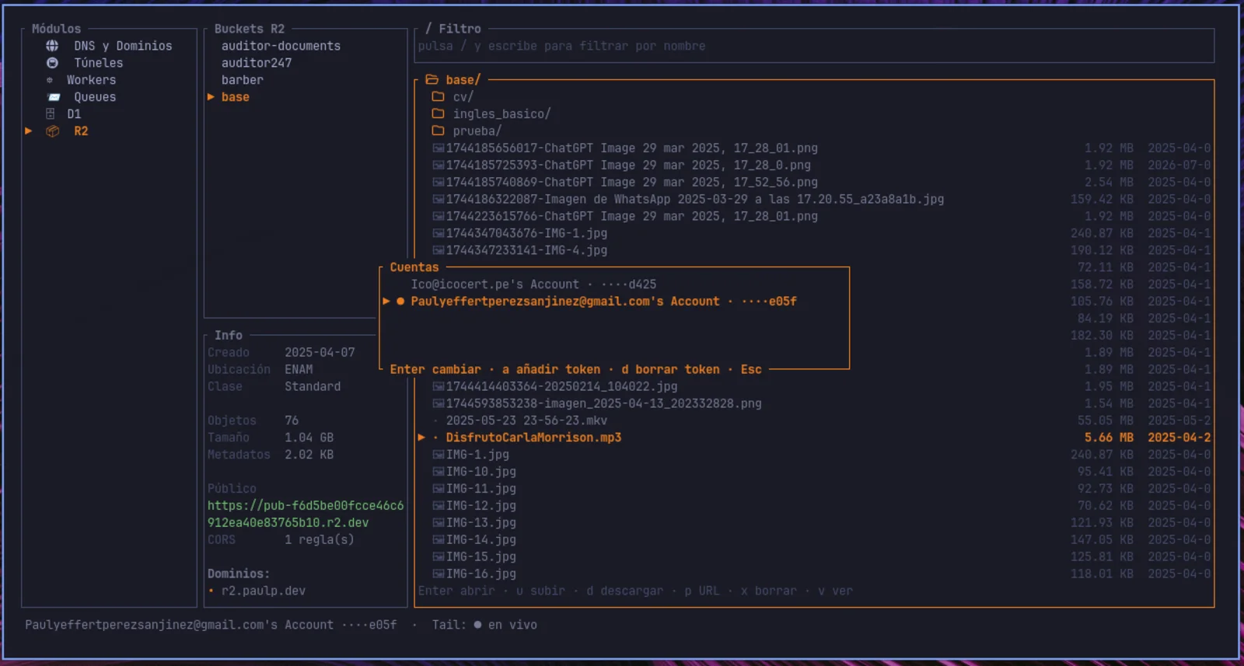
Task: Select the base bucket
Action: coord(236,97)
